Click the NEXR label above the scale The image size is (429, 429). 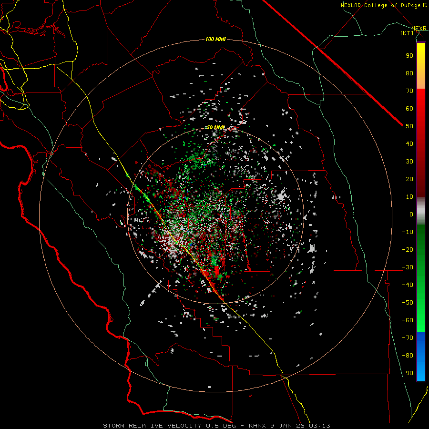point(419,28)
